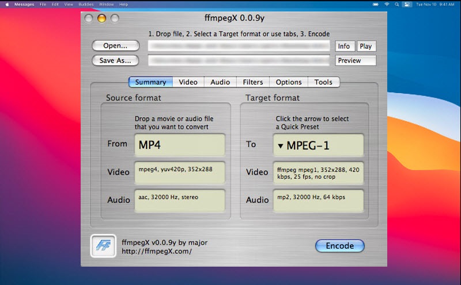Click the source file path field

click(x=239, y=46)
